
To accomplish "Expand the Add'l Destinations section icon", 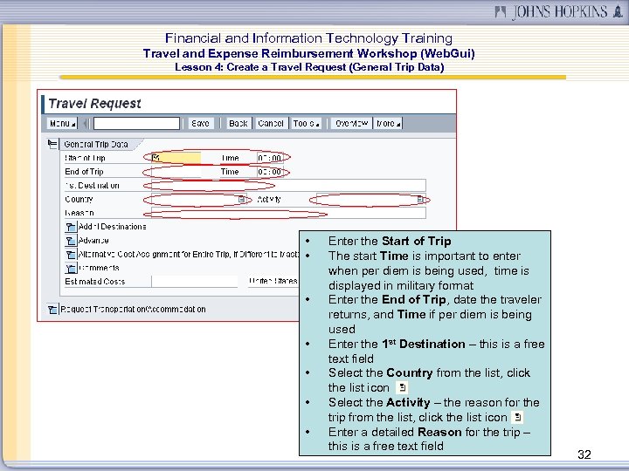I will (71, 227).
